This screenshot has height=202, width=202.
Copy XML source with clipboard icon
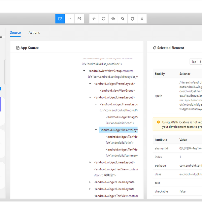coord(132,19)
